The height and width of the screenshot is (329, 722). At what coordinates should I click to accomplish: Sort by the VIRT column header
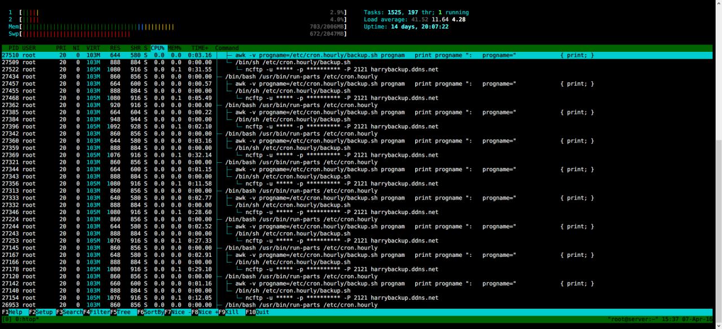[x=93, y=48]
